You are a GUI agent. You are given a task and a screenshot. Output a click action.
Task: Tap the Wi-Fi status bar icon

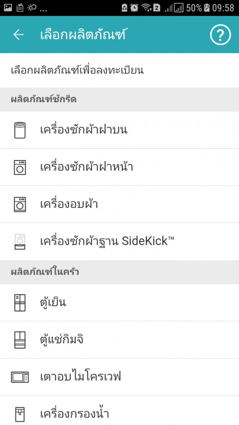click(x=146, y=8)
